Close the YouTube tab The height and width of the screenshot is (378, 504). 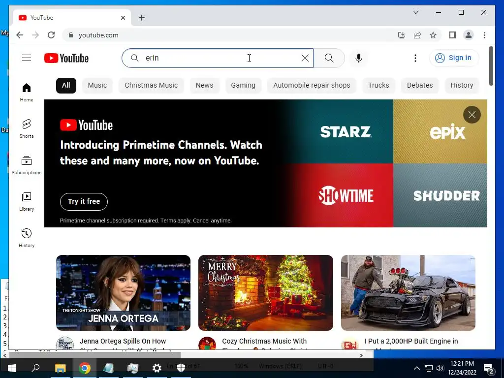point(123,18)
